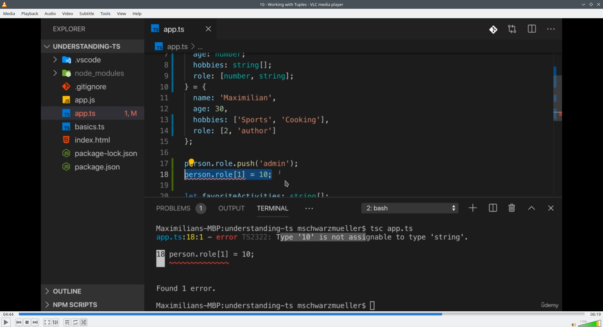Adjust the volume slider
This screenshot has width=603, height=327.
589,323
